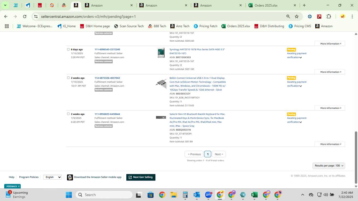
Task: Open the Scan Source Tech bookmark
Action: pos(129,26)
